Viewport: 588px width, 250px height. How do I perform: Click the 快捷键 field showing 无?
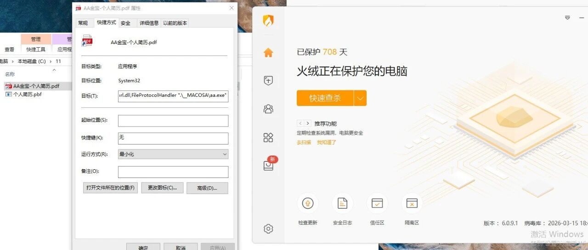pos(173,138)
